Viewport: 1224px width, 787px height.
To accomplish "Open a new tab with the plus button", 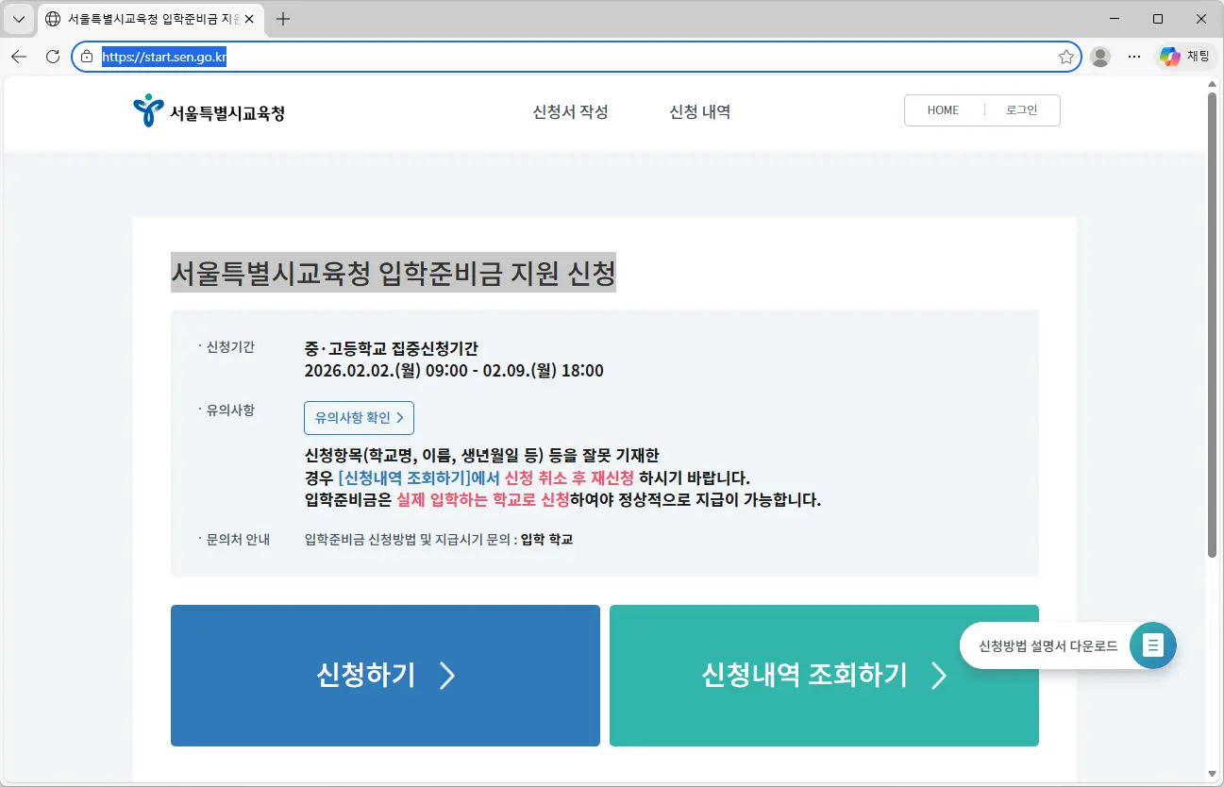I will click(x=281, y=18).
